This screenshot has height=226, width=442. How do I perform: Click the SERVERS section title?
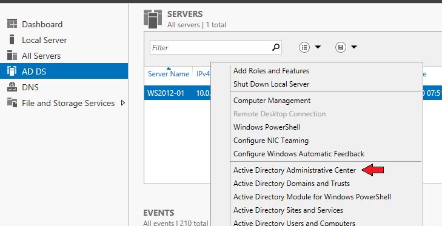[185, 14]
